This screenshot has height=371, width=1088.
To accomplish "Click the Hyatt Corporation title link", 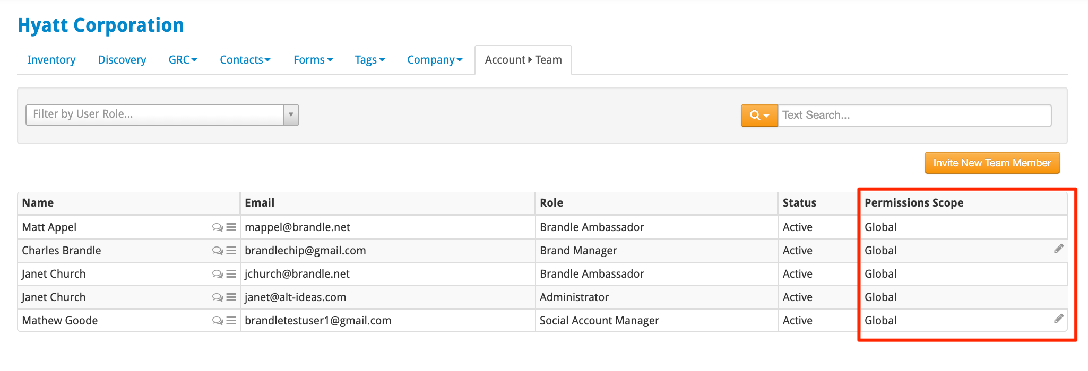I will 101,25.
